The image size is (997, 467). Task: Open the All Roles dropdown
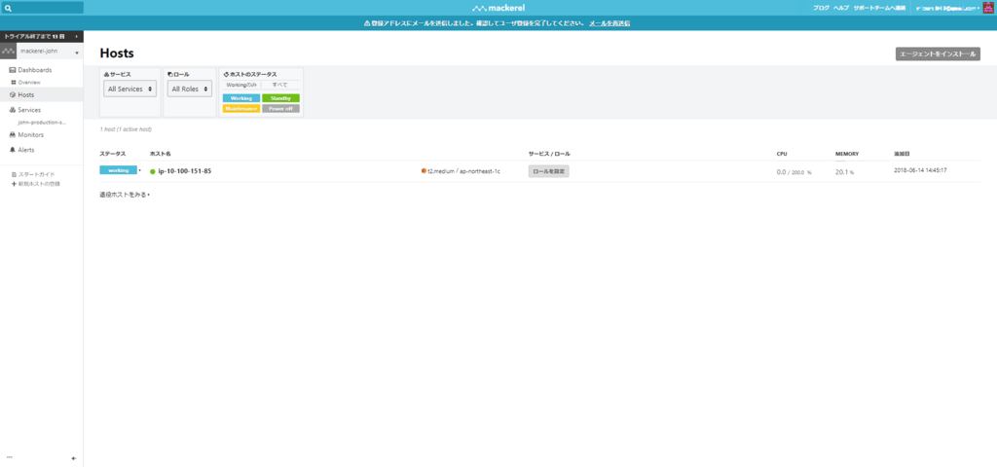click(190, 89)
